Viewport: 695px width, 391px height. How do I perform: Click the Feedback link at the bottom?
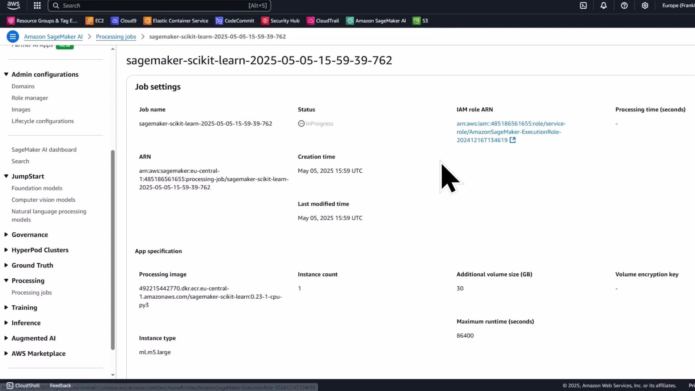click(60, 385)
